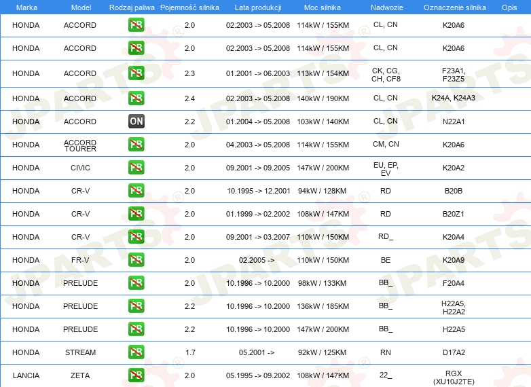This screenshot has width=531, height=387.
Task: Click the Pojemność silnika column header
Action: pos(189,7)
